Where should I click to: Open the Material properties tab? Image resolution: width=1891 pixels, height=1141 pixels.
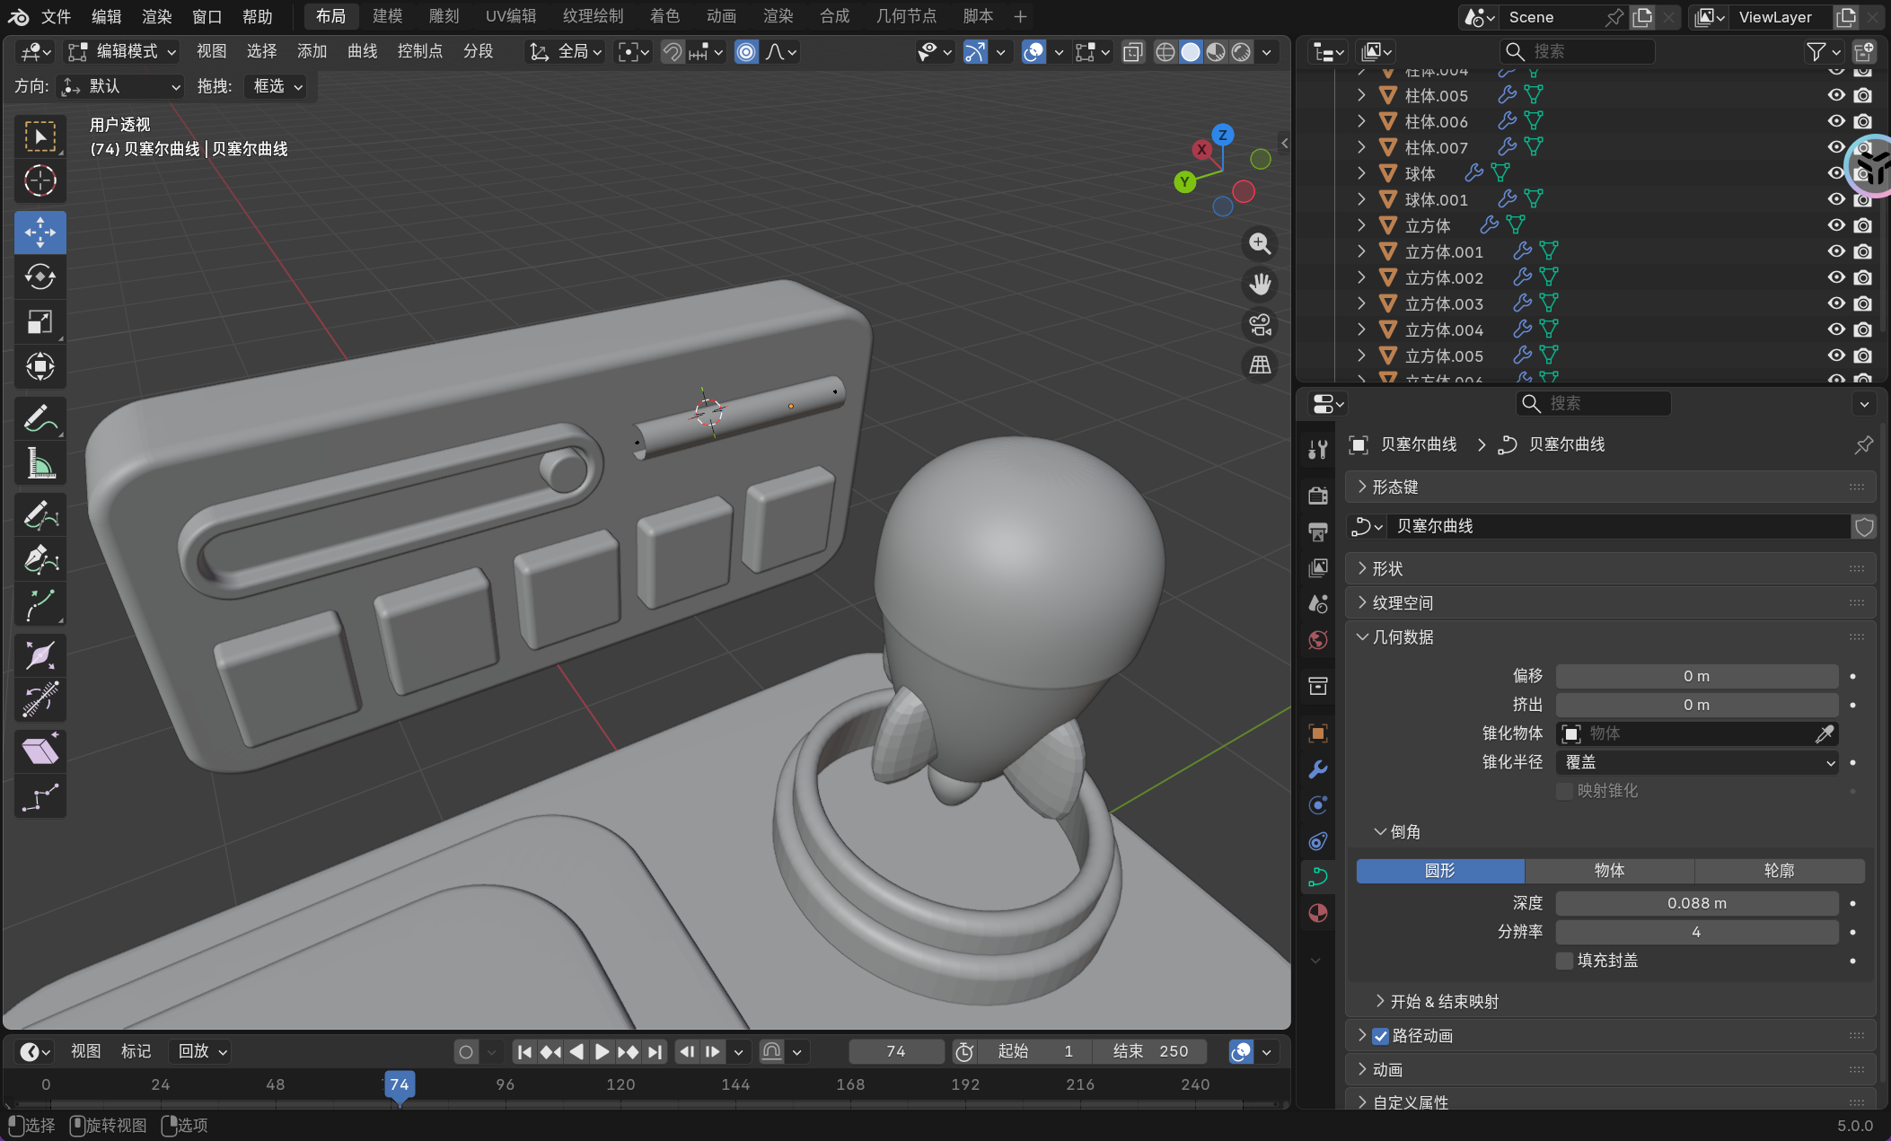[1317, 913]
